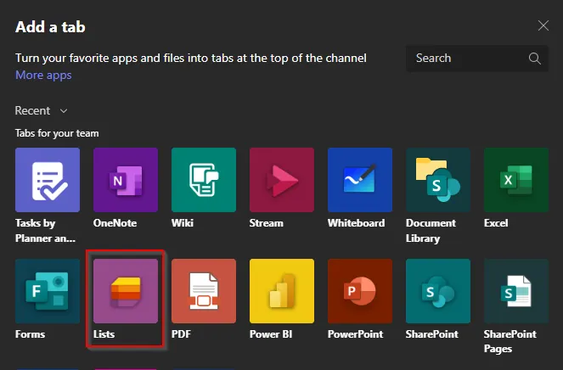The height and width of the screenshot is (370, 563).
Task: Click the highlighted Lists app tile
Action: pos(126,291)
